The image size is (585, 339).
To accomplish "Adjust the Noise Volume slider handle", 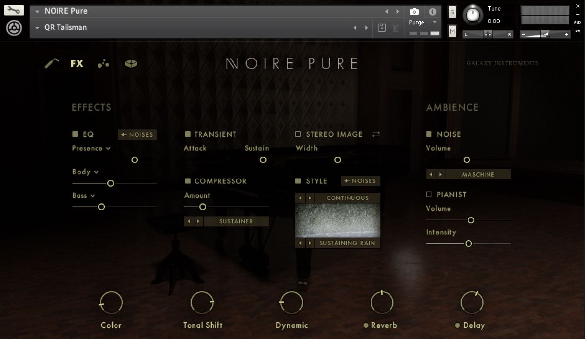I will (467, 160).
